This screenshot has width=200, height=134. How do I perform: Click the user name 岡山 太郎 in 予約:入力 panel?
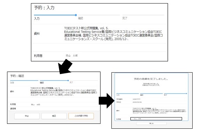72,55
